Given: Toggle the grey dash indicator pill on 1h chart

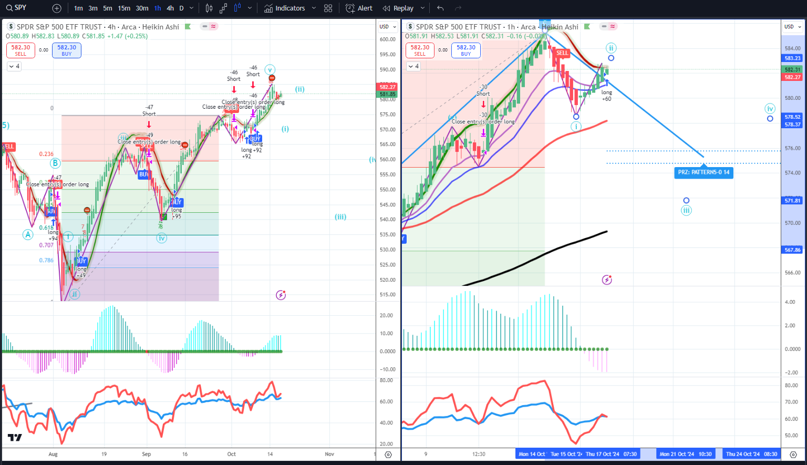Looking at the screenshot, I should pyautogui.click(x=604, y=26).
